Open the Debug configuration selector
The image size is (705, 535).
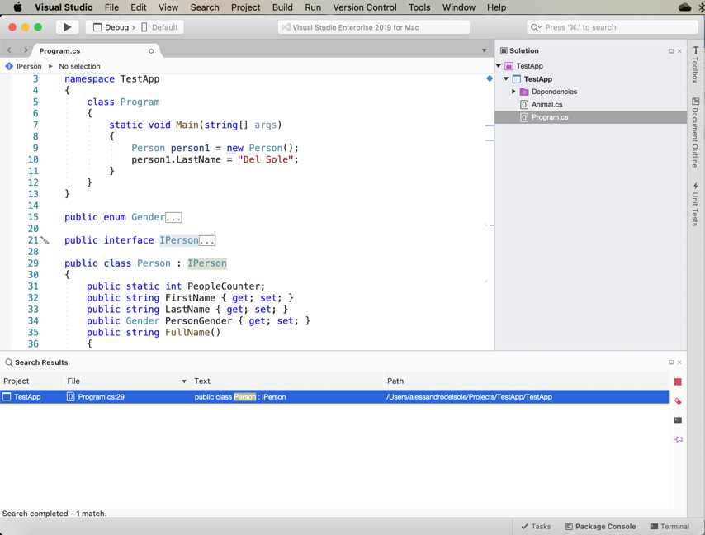pyautogui.click(x=111, y=27)
